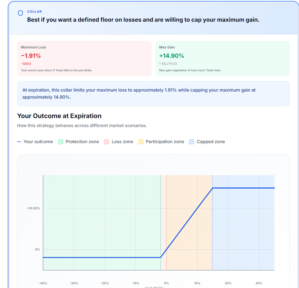Image resolution: width=299 pixels, height=288 pixels.
Task: Click the 20% x-axis label
Action: [228, 283]
